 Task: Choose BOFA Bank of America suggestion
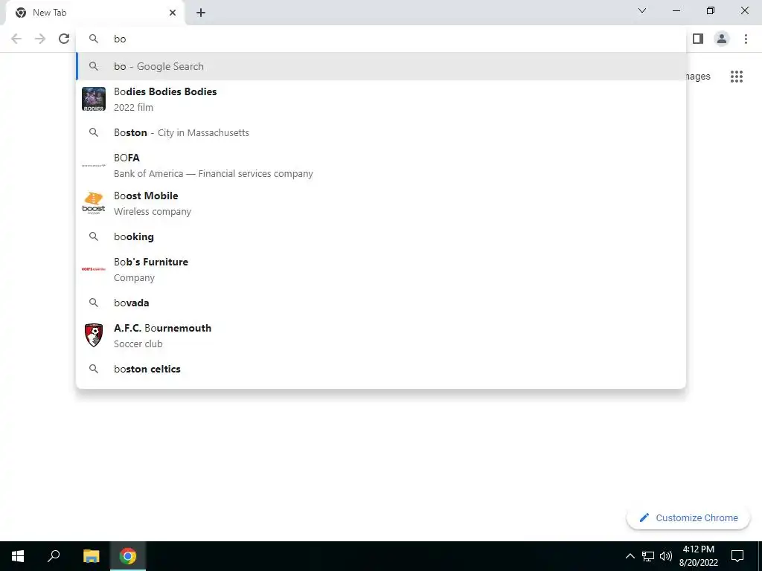coord(382,166)
